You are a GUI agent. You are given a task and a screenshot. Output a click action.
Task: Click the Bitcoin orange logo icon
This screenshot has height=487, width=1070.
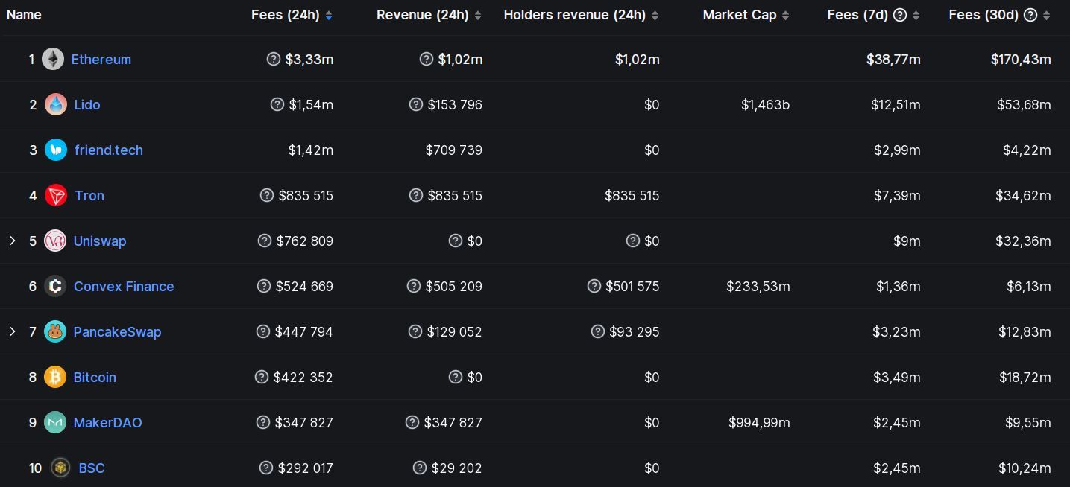click(55, 378)
